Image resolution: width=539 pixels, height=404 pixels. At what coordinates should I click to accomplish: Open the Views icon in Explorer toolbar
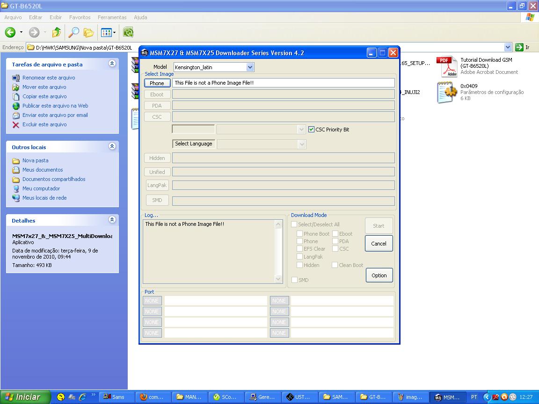pyautogui.click(x=106, y=32)
